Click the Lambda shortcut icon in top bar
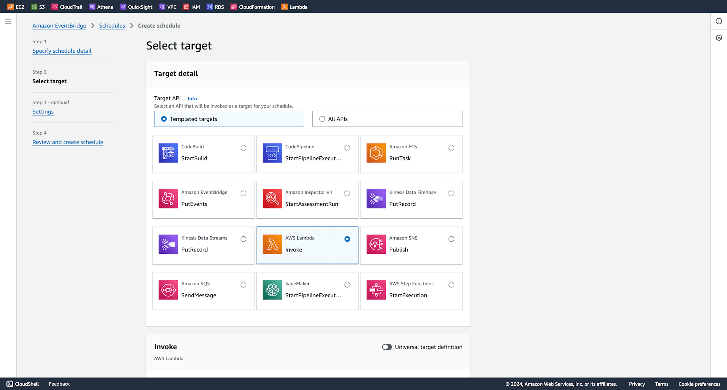 point(284,7)
